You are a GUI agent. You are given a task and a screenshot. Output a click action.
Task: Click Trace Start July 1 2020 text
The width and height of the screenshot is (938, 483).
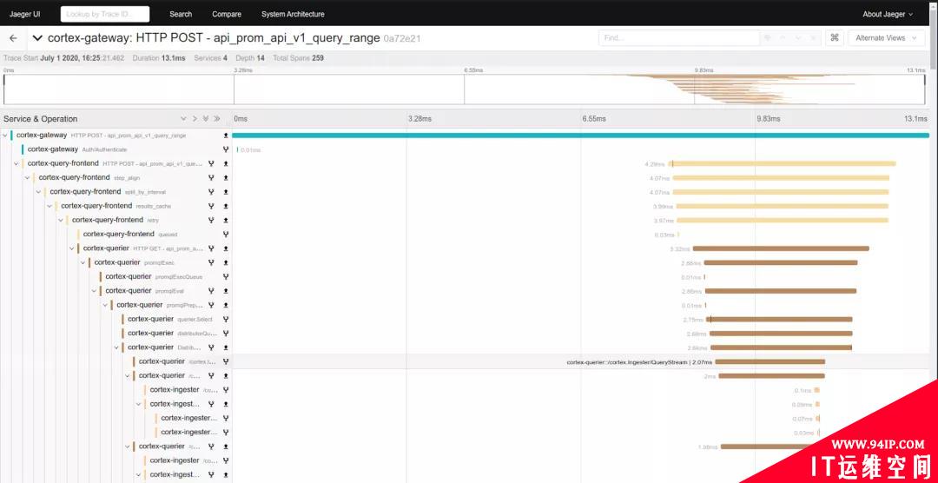tap(64, 58)
